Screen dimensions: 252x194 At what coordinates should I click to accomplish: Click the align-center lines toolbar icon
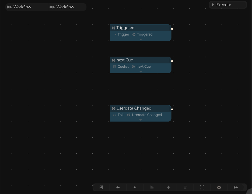[185, 187]
